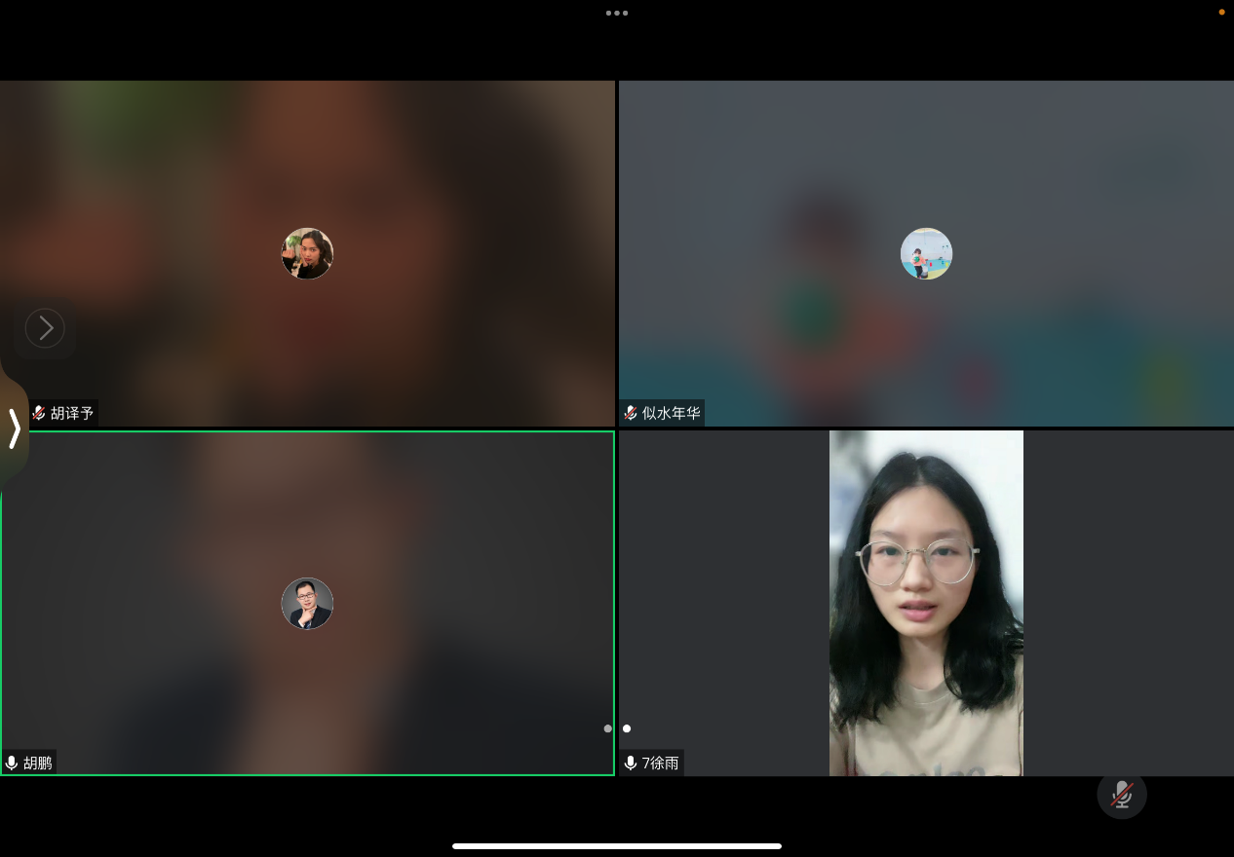Click the 似水年华 name label

[x=671, y=413]
